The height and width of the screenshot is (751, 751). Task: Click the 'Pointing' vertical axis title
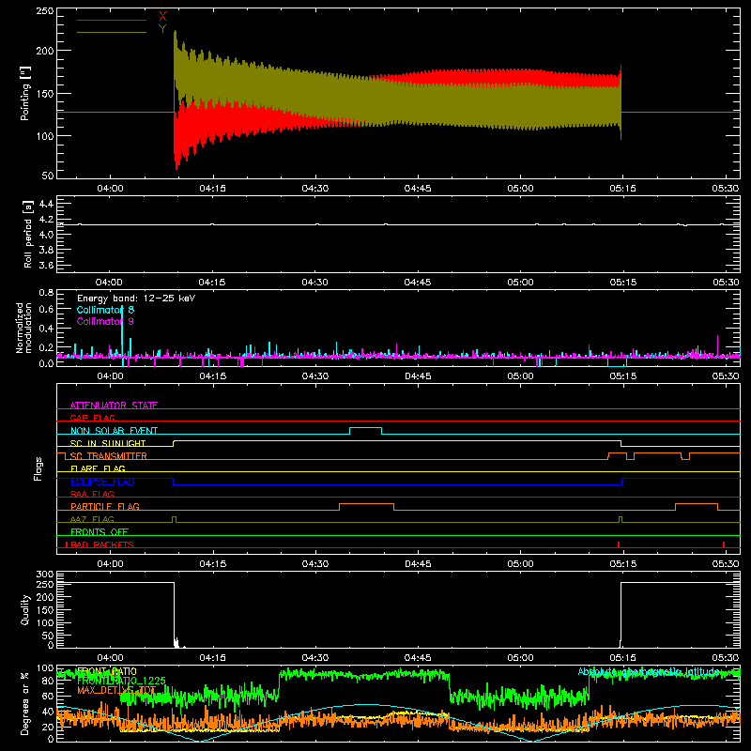(25, 93)
